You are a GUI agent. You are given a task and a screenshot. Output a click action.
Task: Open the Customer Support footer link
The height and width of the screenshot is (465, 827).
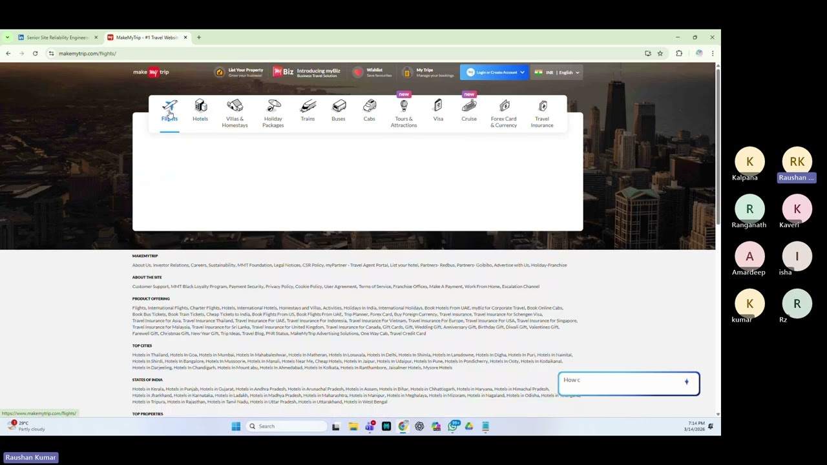pyautogui.click(x=150, y=286)
